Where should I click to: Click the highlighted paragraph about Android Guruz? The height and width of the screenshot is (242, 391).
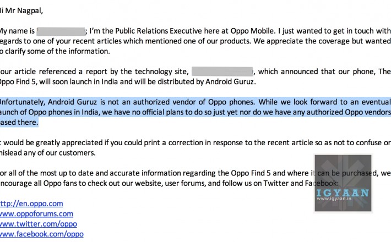point(193,112)
